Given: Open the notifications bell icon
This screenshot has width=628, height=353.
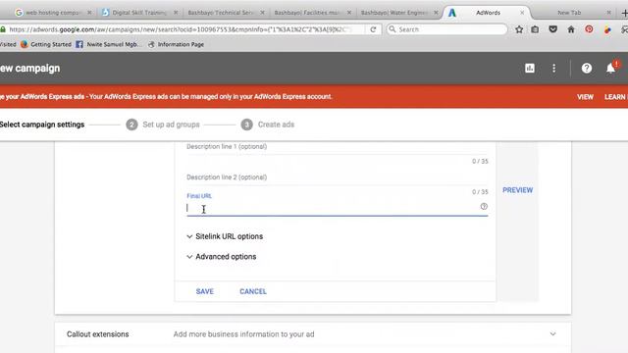Looking at the screenshot, I should click(x=610, y=68).
